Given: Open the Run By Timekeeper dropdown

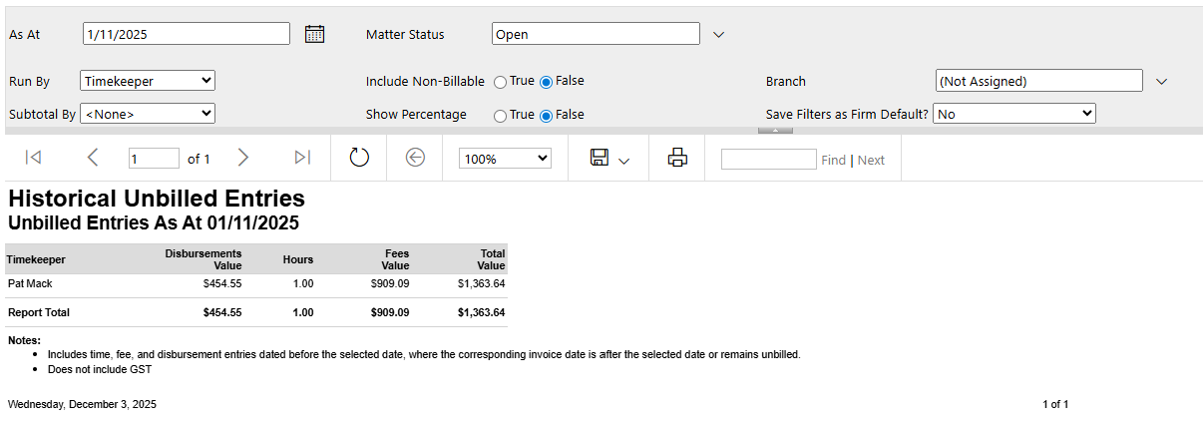Looking at the screenshot, I should click(x=148, y=81).
